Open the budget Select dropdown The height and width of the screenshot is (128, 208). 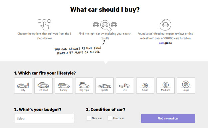[x=44, y=118]
